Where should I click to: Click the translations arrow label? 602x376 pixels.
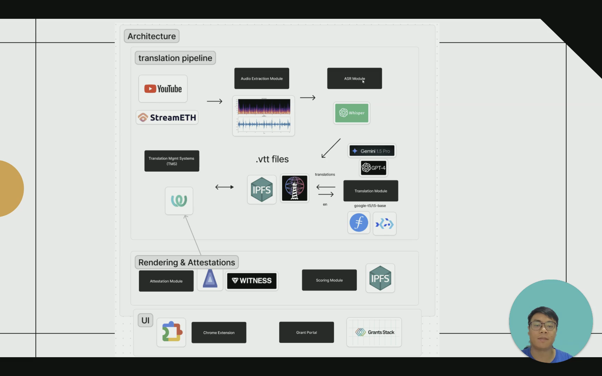(x=325, y=174)
